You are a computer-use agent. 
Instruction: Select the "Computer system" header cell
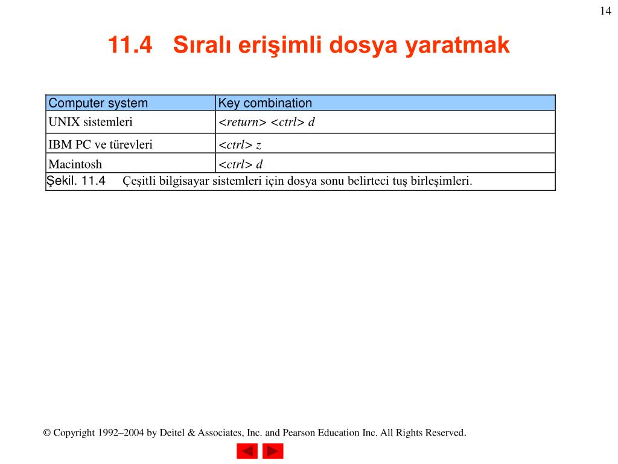131,103
